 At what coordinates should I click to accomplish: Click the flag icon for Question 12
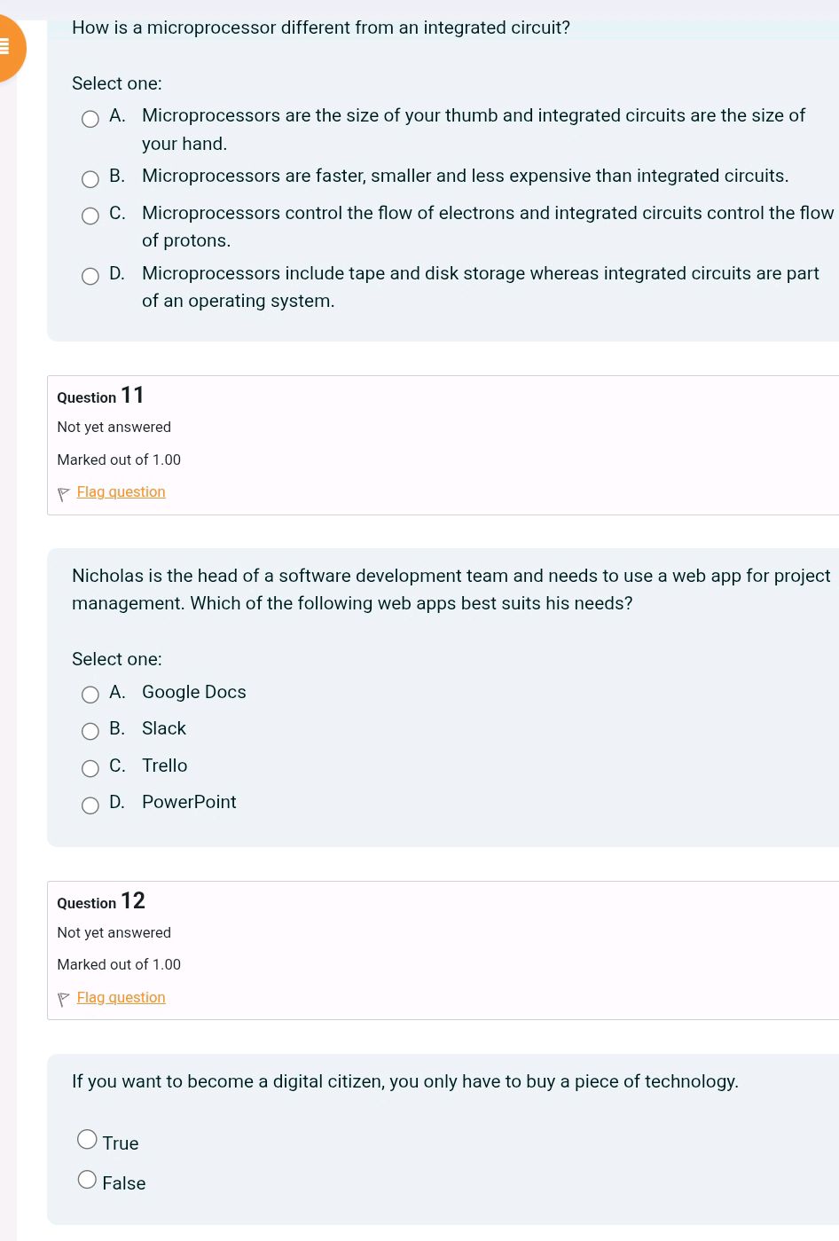coord(64,999)
